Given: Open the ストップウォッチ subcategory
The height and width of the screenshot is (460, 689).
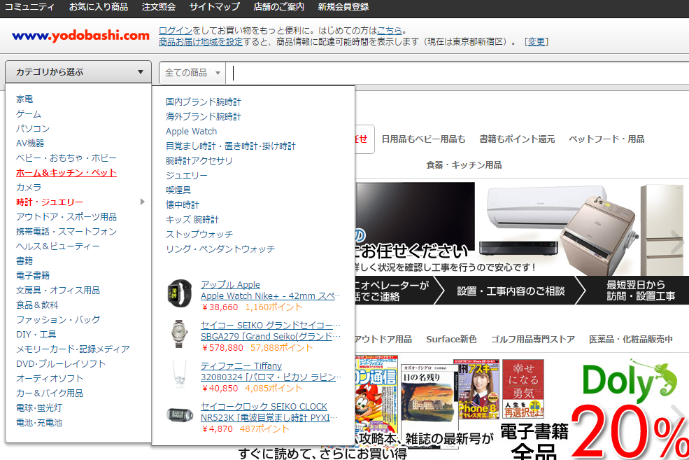Looking at the screenshot, I should [x=199, y=235].
